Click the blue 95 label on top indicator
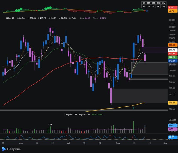The image size is (178, 153). coord(147,11)
